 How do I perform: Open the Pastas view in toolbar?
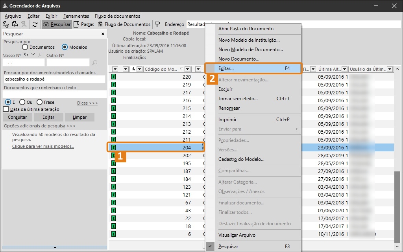pos(84,24)
